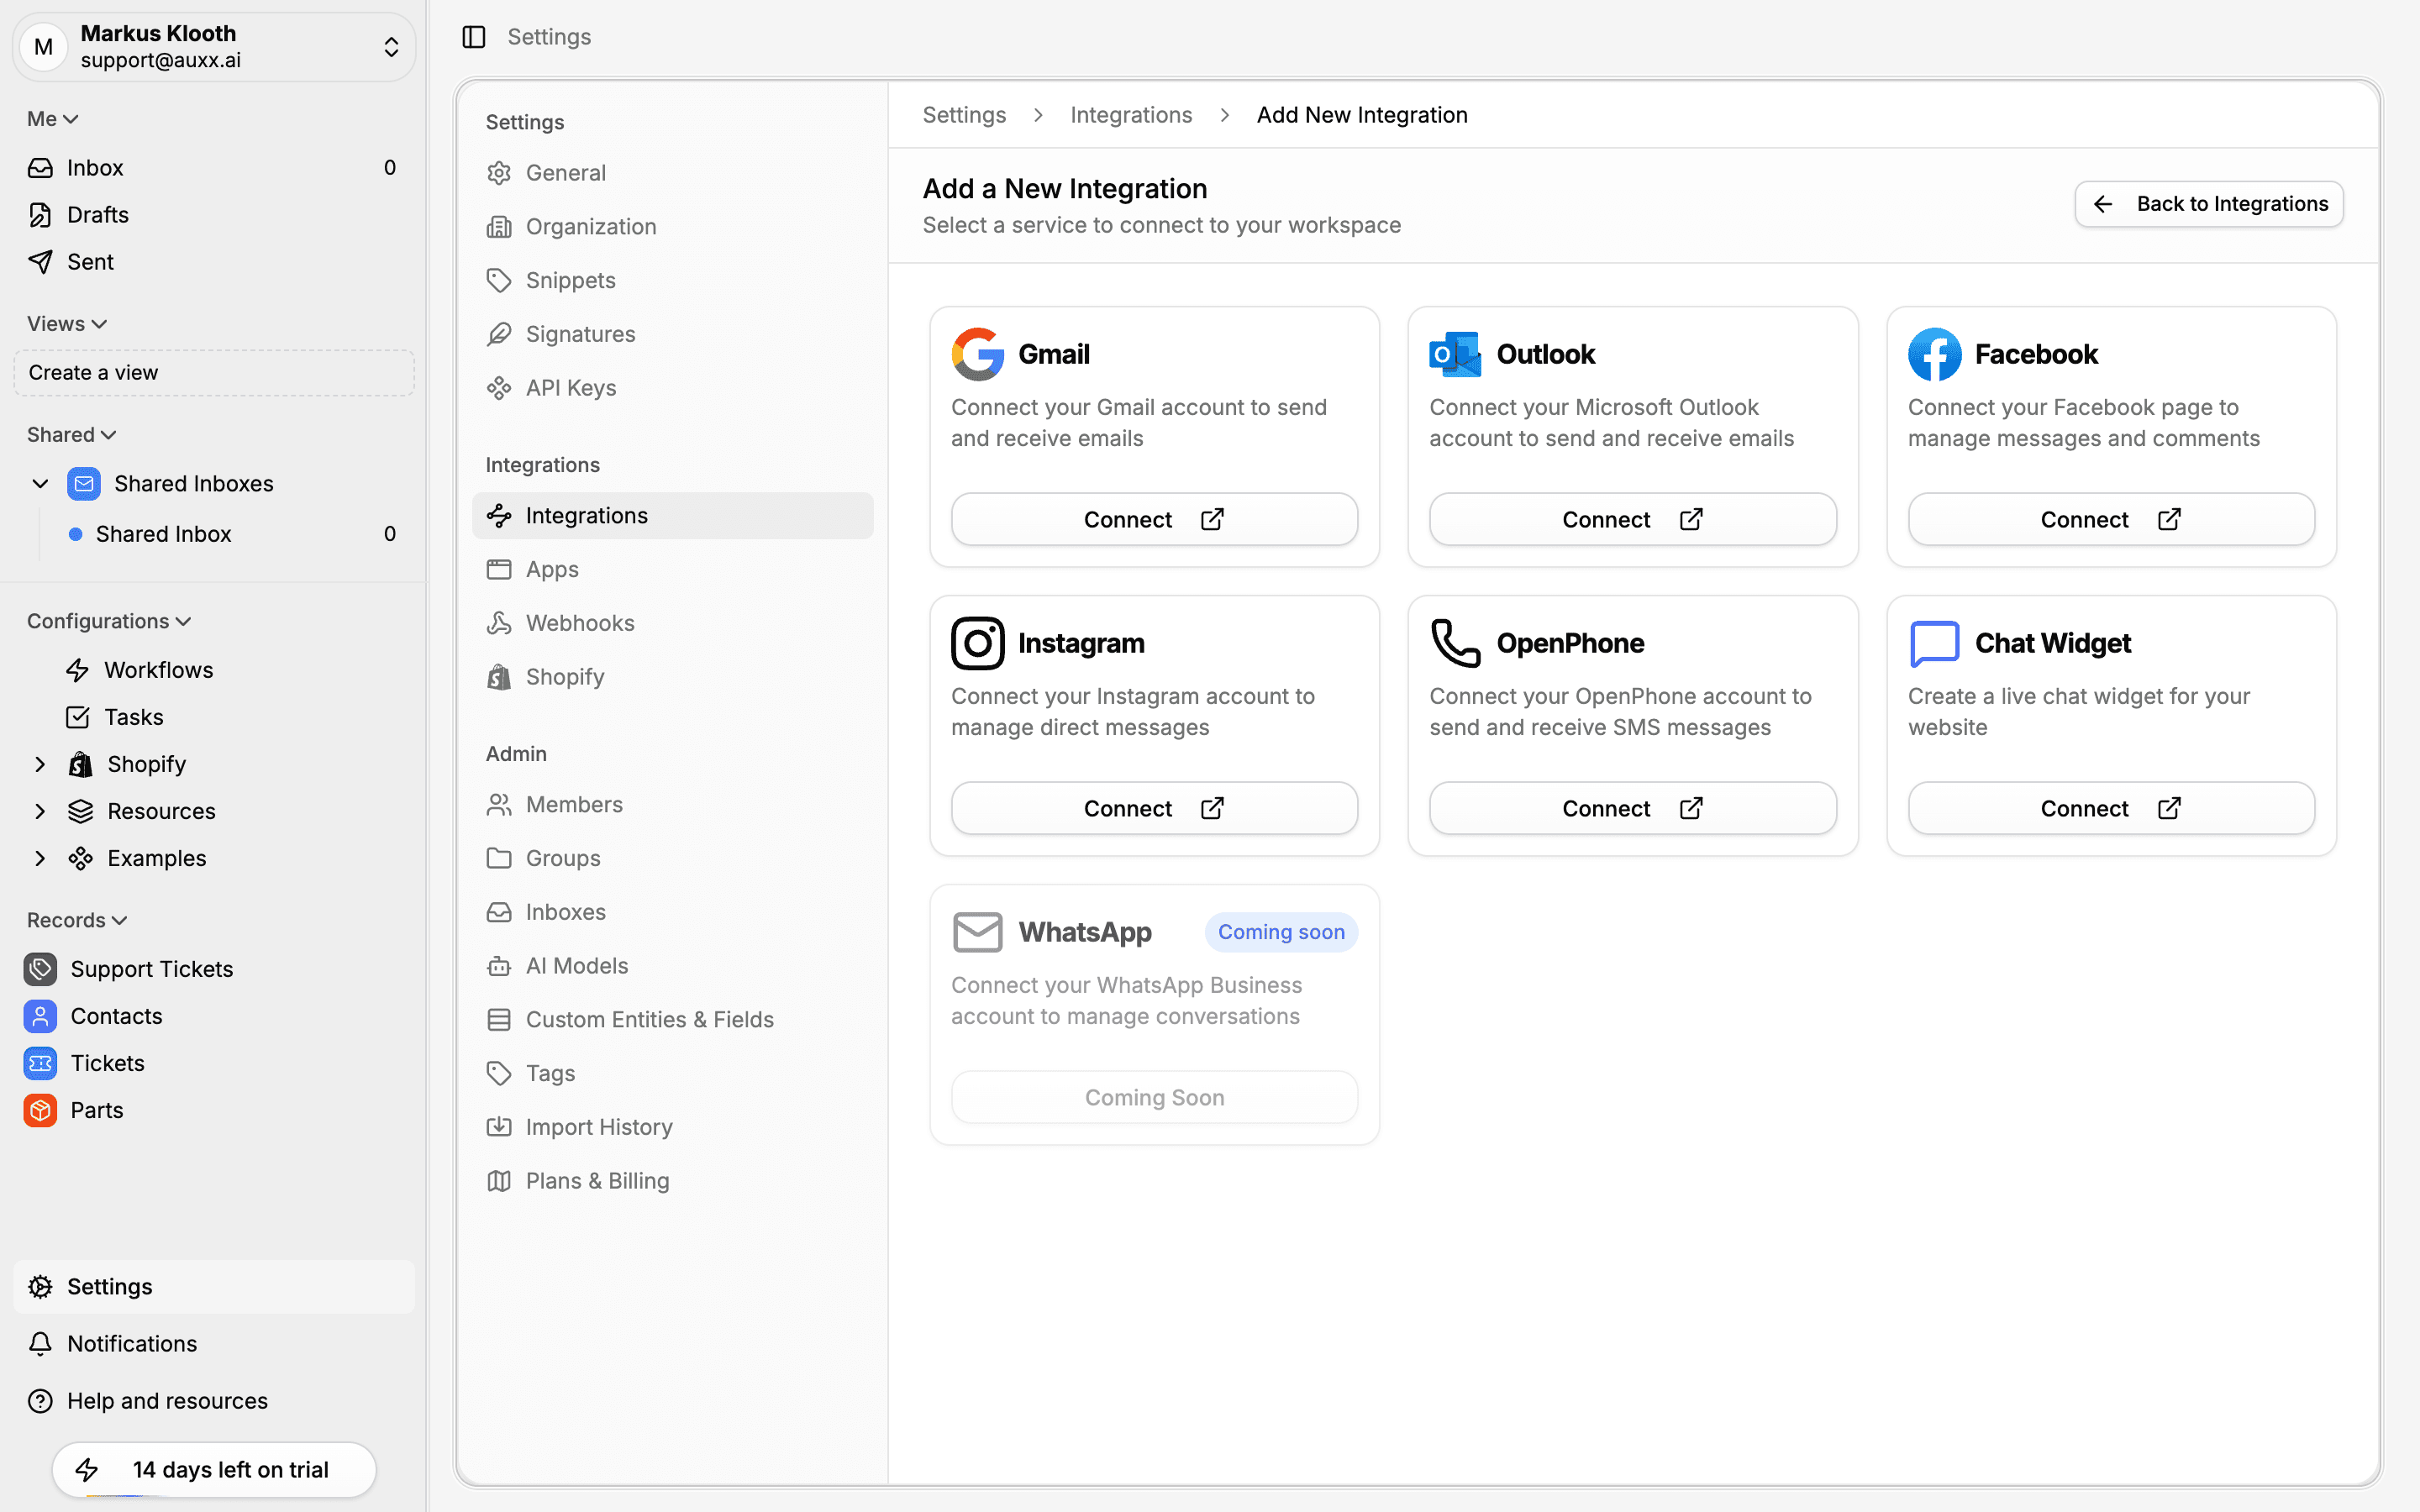This screenshot has height=1512, width=2420.
Task: Select Integrations in settings menu
Action: click(x=673, y=516)
